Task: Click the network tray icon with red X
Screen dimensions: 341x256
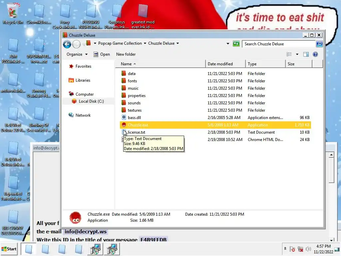Action: 300,249
